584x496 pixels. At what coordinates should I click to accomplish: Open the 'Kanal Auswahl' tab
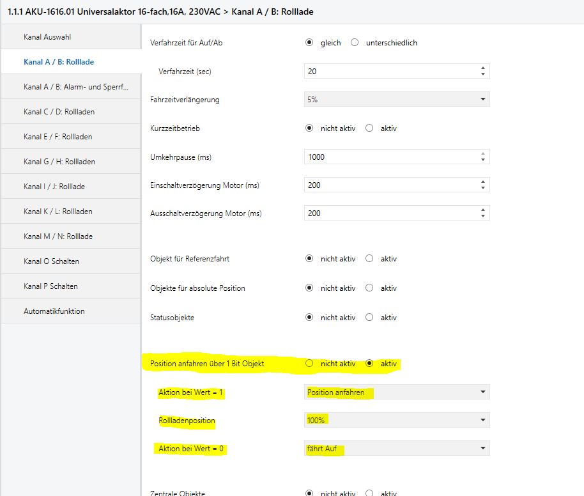point(70,37)
